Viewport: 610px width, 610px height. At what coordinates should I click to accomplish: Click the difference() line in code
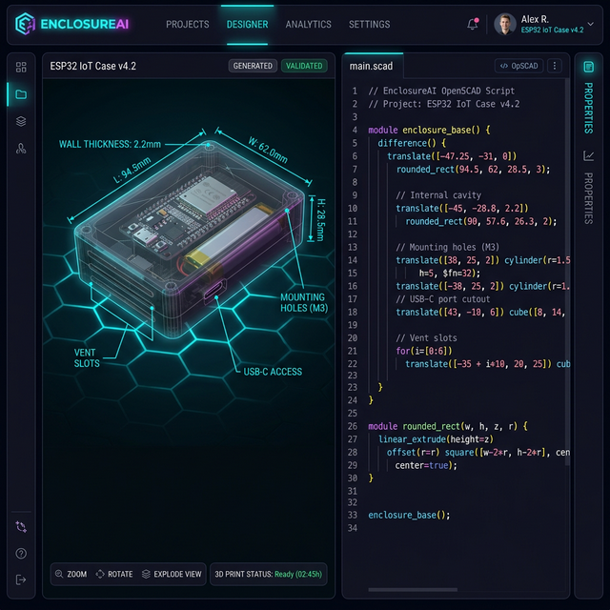tap(412, 143)
